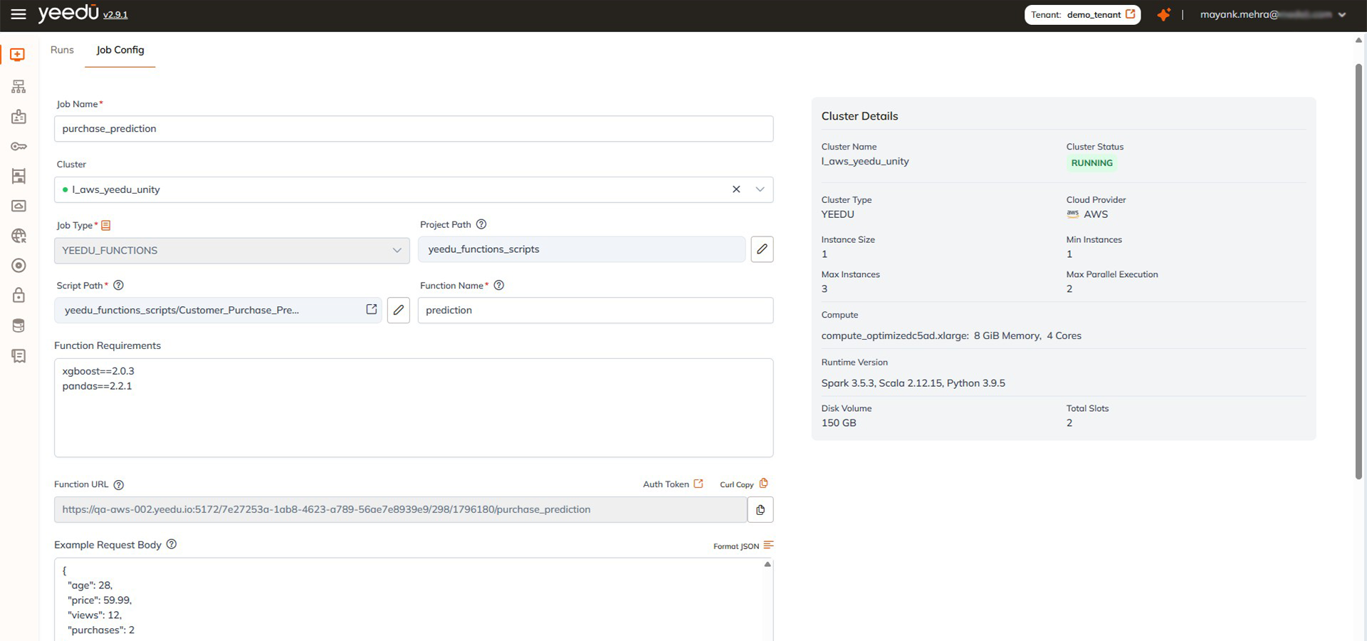Click the v2.9.1 version link

pyautogui.click(x=115, y=15)
